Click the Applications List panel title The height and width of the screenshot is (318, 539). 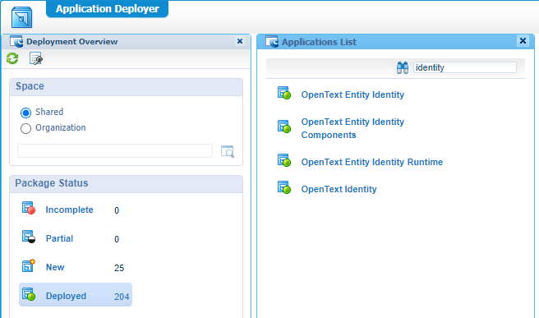pos(319,42)
